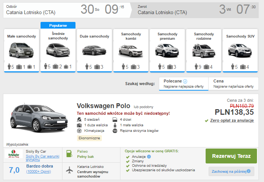
Task: Click the 5 siedzeń seat icon
Action: click(79, 120)
